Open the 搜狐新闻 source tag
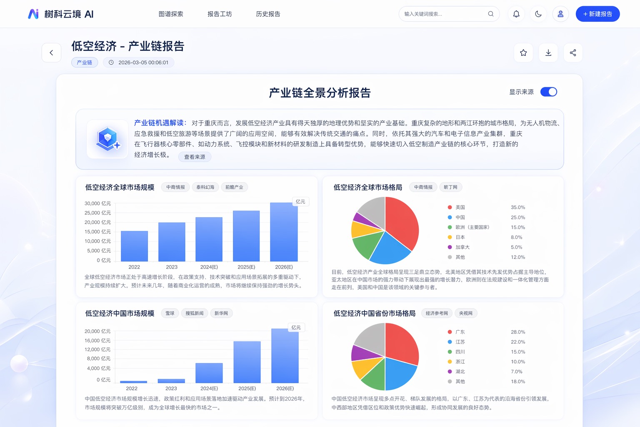This screenshot has width=640, height=427. coord(195,313)
